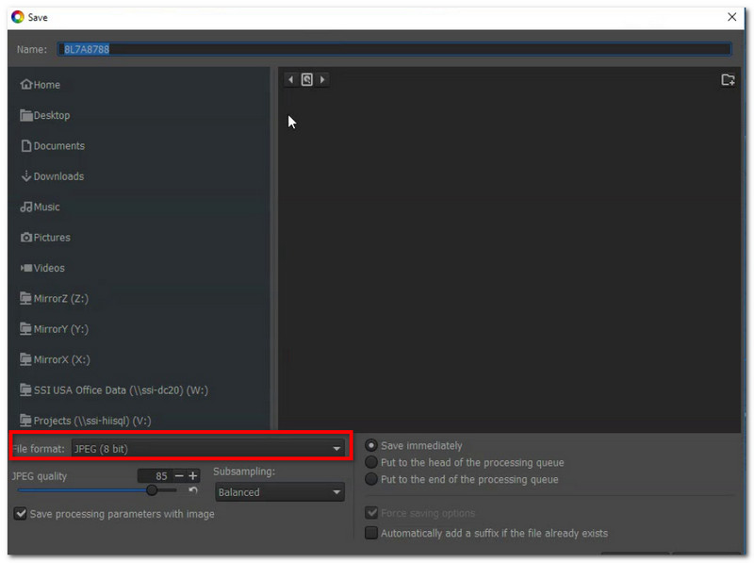754x563 pixels.
Task: Select the 'Save immediately' radio option
Action: click(x=371, y=445)
